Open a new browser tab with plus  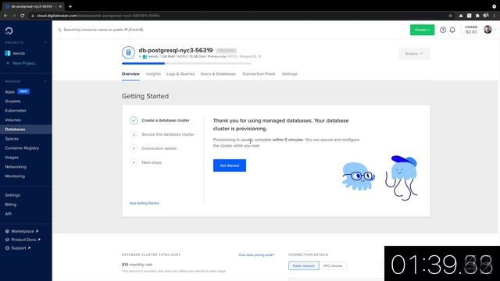pos(70,6)
